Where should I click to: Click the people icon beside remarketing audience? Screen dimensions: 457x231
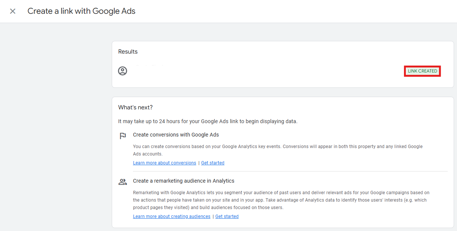click(x=123, y=182)
